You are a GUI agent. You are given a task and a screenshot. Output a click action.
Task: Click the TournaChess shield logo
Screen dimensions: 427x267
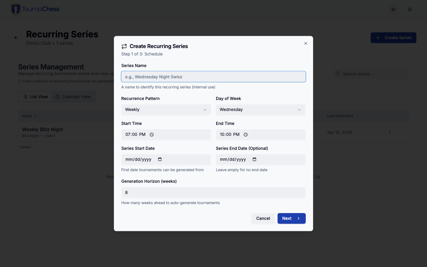coord(16,9)
